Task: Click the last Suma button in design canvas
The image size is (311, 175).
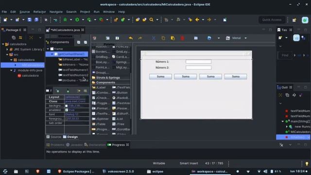Action: tap(236, 77)
